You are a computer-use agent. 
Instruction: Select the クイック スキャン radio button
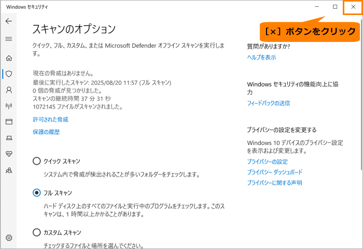click(x=37, y=161)
